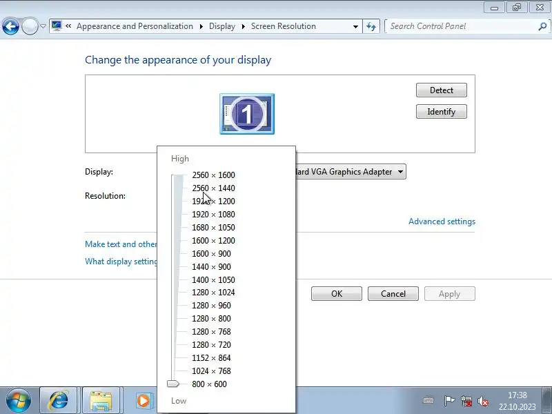Select 800 × 600 resolution label
Screen dimensions: 552x414
pos(210,384)
